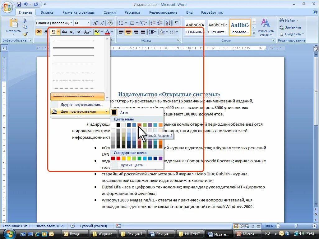Select double line underline style

click(x=77, y=48)
